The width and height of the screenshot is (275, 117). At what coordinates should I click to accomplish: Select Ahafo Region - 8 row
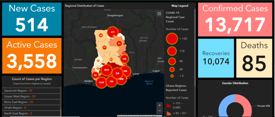tap(31, 108)
